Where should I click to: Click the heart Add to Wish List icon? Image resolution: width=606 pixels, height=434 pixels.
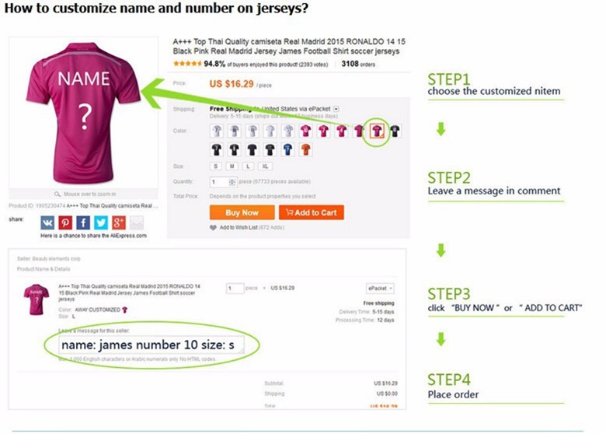(x=213, y=227)
